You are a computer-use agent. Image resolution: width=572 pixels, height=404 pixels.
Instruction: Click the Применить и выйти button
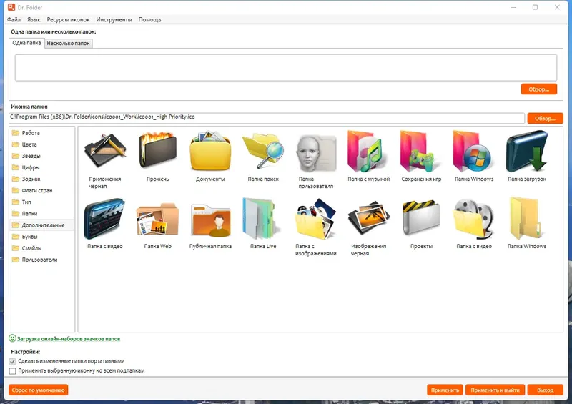pyautogui.click(x=495, y=390)
